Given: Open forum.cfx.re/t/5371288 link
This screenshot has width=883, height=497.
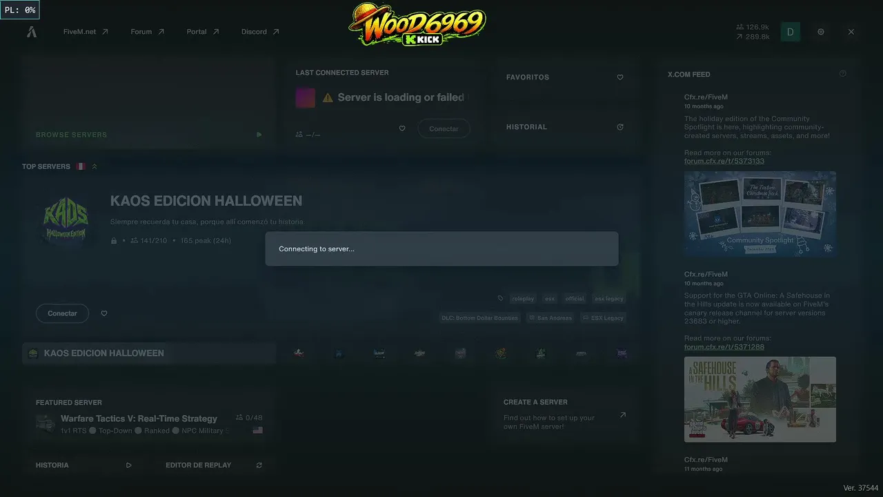Looking at the screenshot, I should (724, 347).
